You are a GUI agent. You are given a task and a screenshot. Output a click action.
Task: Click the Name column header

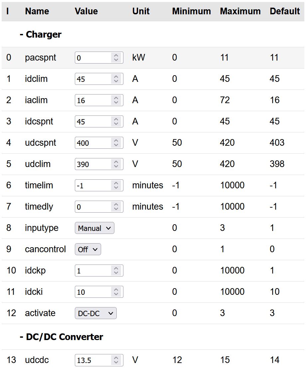click(37, 11)
